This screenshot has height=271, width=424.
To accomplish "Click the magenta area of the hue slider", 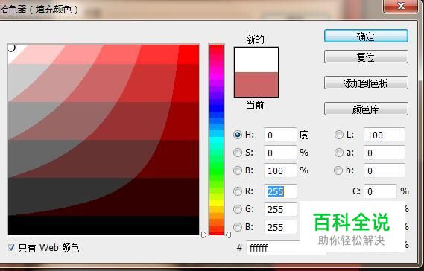I will point(216,77).
